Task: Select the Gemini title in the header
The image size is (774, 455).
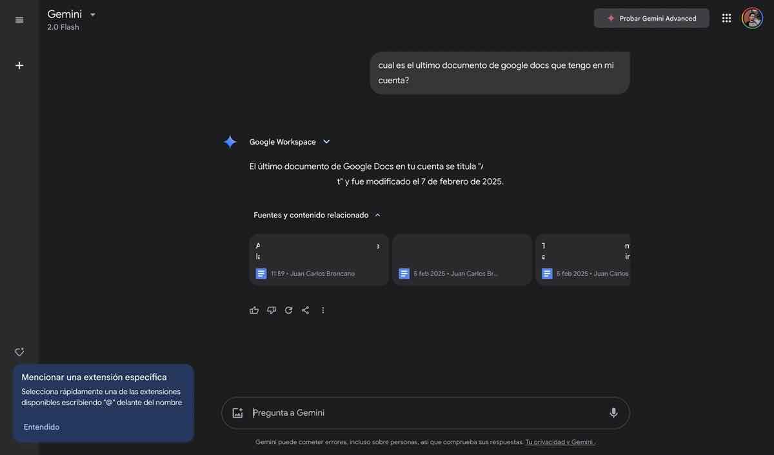Action: click(64, 12)
